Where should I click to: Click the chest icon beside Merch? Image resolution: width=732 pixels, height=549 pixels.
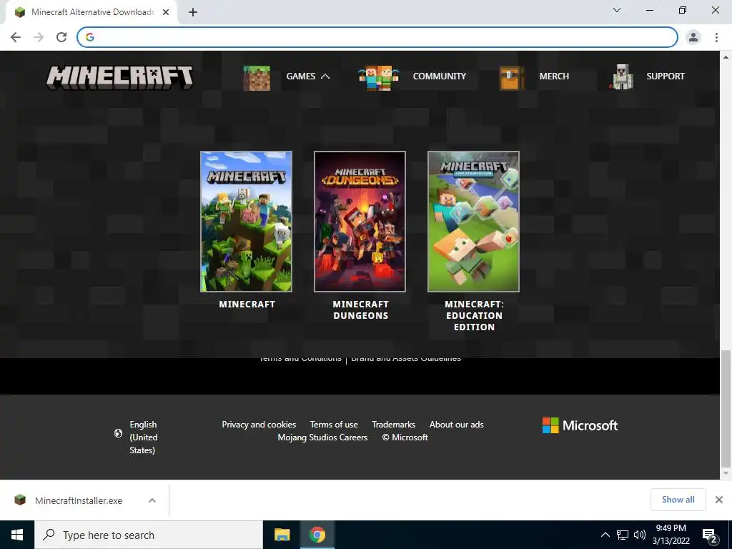click(511, 78)
